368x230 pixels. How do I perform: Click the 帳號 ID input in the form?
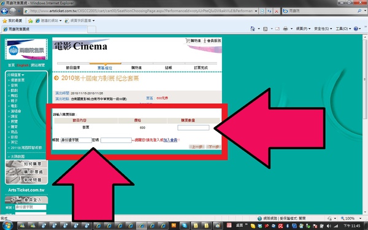(76, 140)
